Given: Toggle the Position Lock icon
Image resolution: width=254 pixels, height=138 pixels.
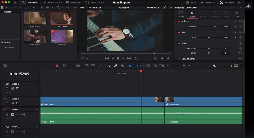Looking at the screenshot, I should tap(122, 66).
